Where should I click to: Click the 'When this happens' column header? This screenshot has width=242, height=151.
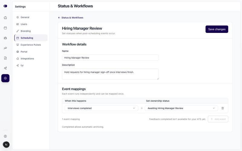point(75,101)
